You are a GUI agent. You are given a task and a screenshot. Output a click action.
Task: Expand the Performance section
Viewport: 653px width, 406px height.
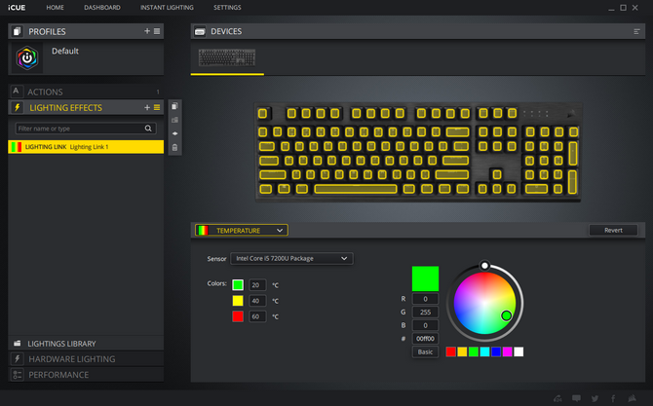86,375
